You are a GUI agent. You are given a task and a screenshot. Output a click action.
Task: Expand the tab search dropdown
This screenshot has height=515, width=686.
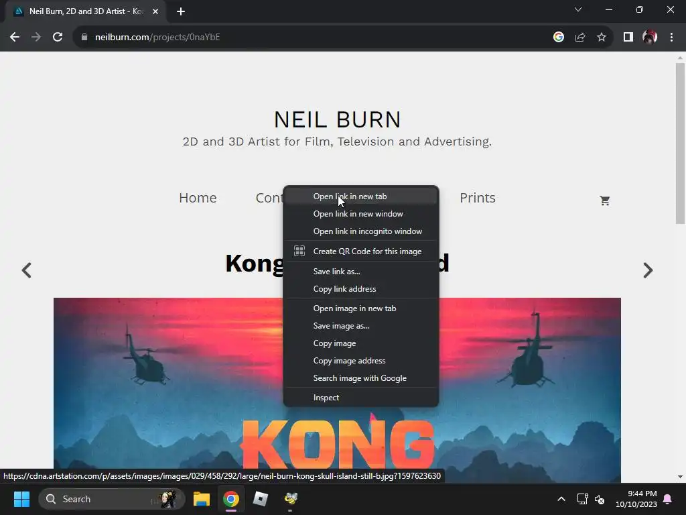click(578, 9)
